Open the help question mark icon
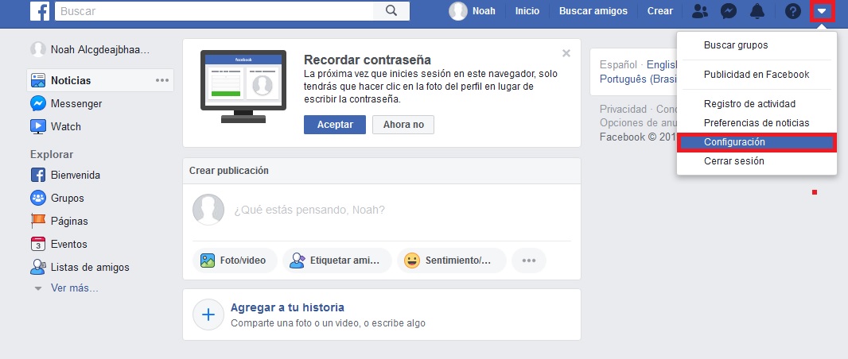 [793, 11]
